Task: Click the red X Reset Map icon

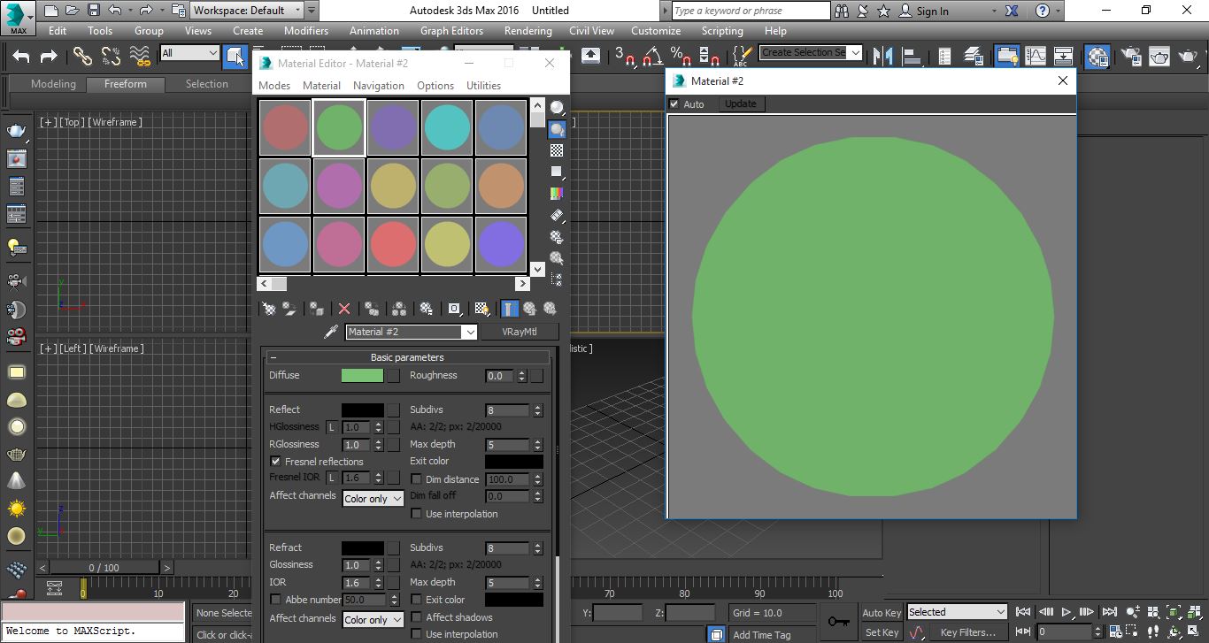Action: [x=344, y=309]
